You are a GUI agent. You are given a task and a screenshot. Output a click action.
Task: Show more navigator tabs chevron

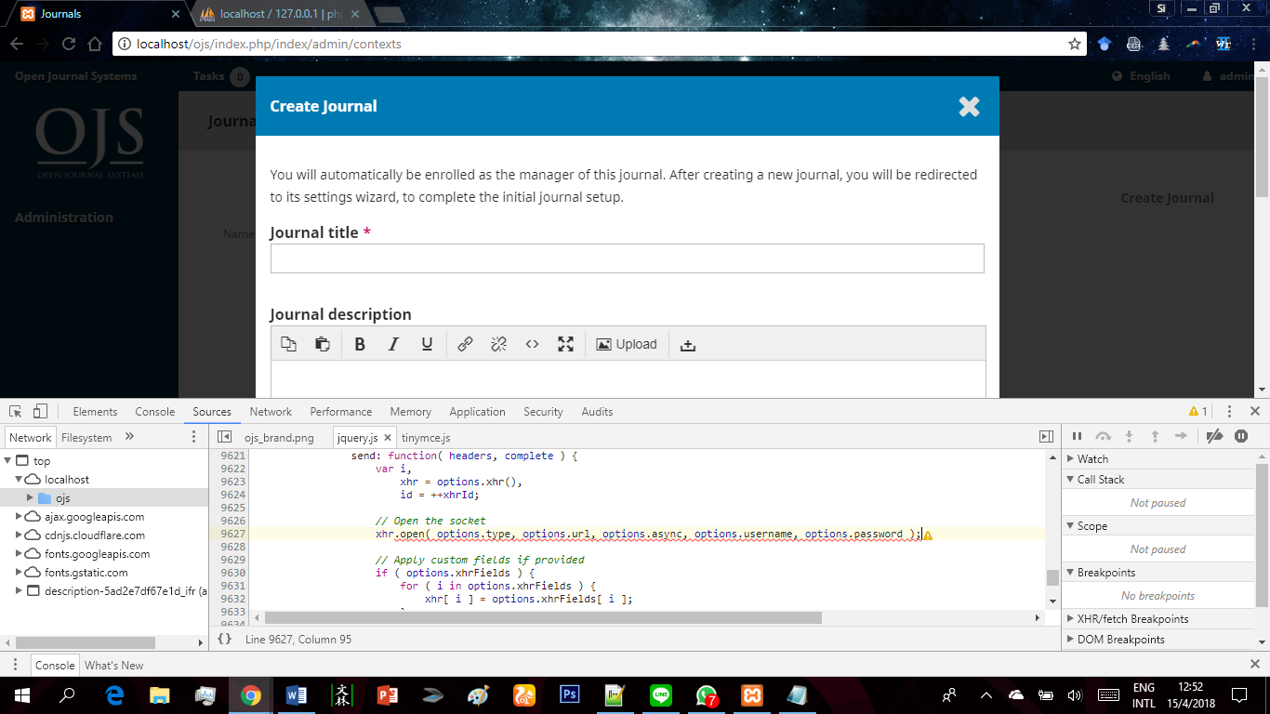[x=129, y=437]
